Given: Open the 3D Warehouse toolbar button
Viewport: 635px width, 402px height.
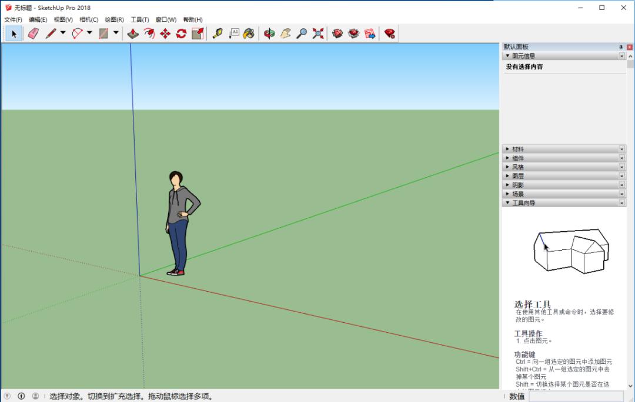Looking at the screenshot, I should click(x=337, y=33).
